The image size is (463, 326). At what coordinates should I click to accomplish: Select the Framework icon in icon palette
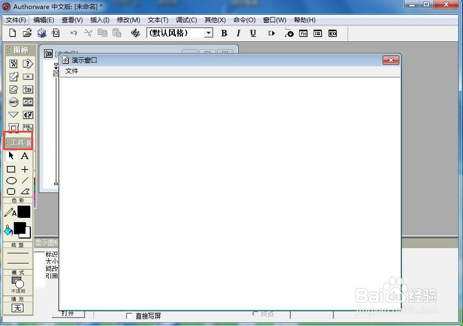[x=14, y=127]
